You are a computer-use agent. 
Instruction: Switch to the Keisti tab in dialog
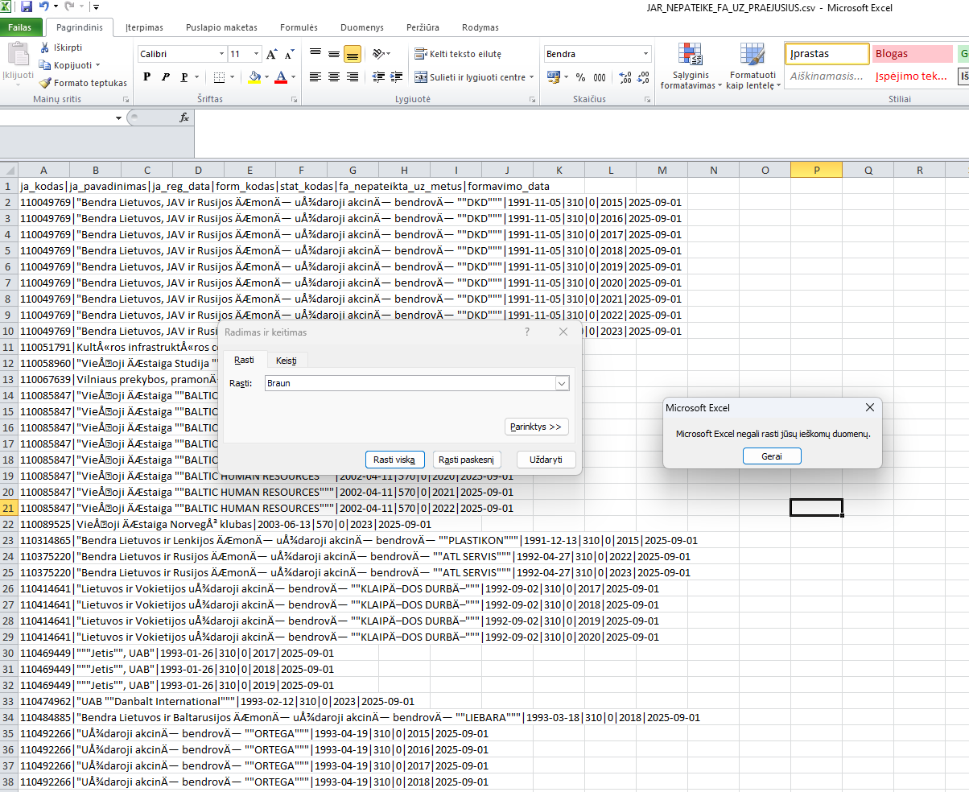click(287, 361)
